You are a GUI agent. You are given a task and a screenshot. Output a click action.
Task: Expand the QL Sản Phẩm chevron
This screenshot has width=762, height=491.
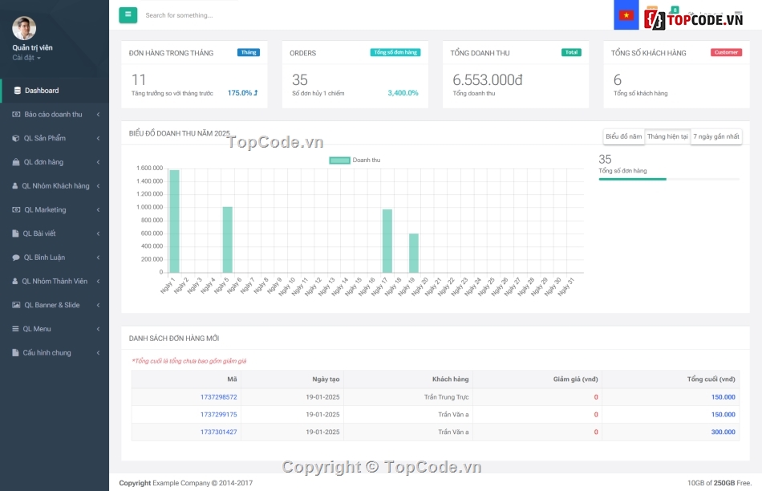point(98,138)
